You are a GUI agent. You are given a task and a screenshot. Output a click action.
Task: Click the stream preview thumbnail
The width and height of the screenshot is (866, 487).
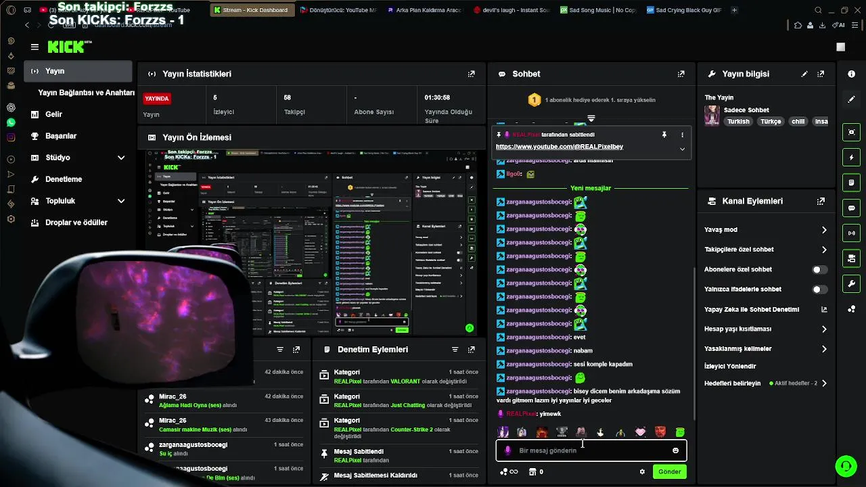pyautogui.click(x=311, y=242)
